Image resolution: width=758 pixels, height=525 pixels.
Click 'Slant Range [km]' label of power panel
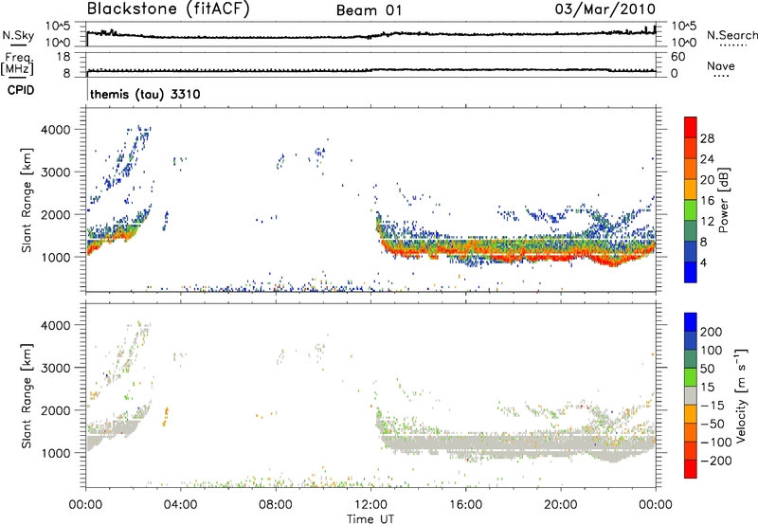click(27, 200)
